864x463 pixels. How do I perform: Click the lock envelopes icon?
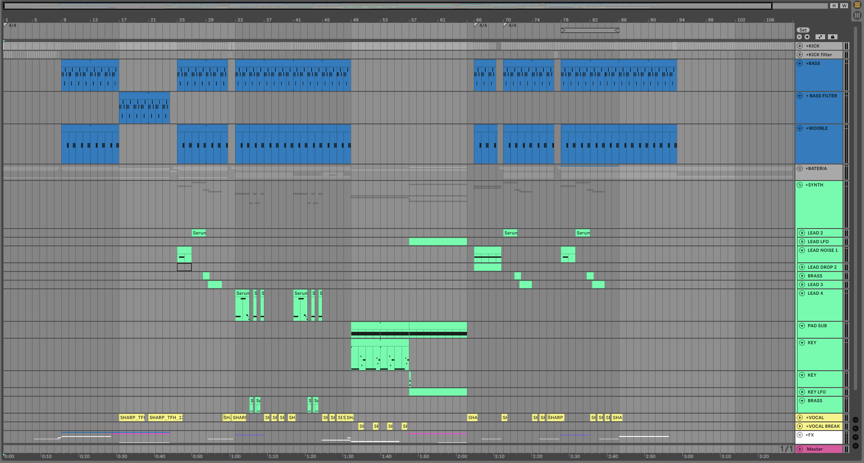click(833, 37)
